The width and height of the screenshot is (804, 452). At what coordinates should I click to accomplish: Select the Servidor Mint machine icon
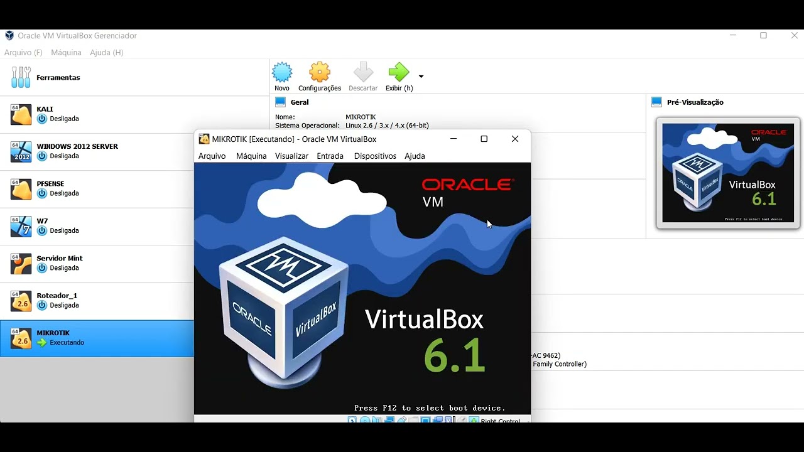pos(21,264)
